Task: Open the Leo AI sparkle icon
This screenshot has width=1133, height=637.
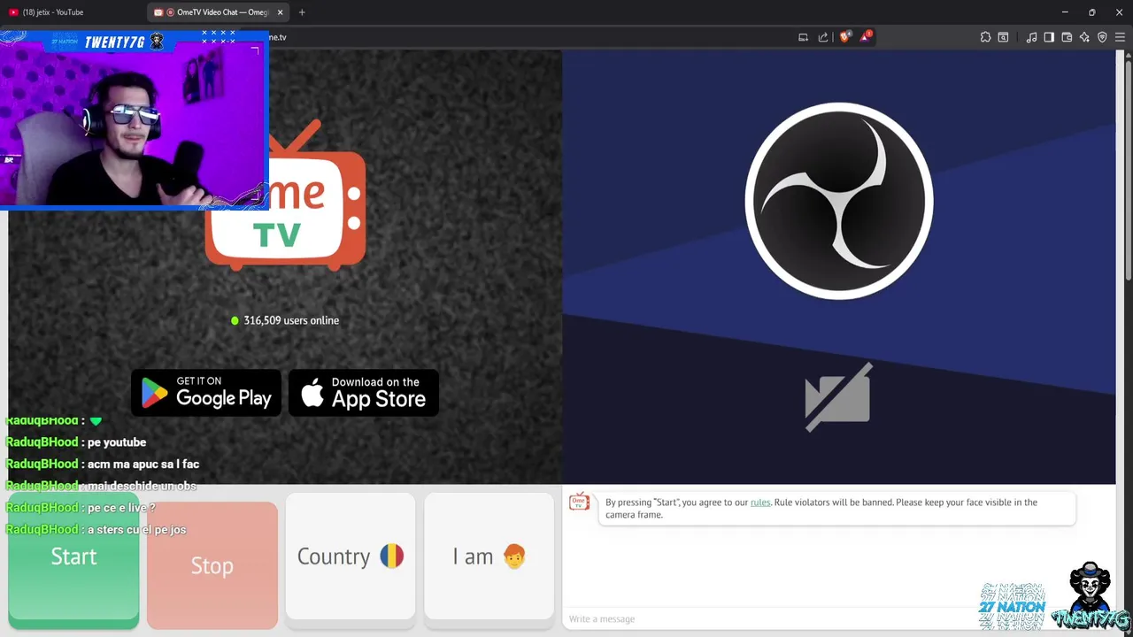Action: (1084, 37)
